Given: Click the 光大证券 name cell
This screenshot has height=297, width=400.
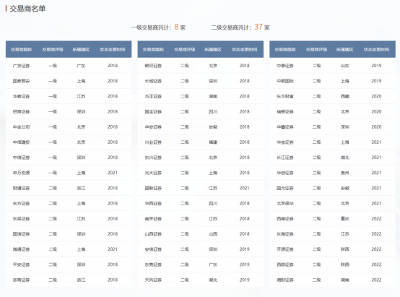Looking at the screenshot, I should point(153,173).
